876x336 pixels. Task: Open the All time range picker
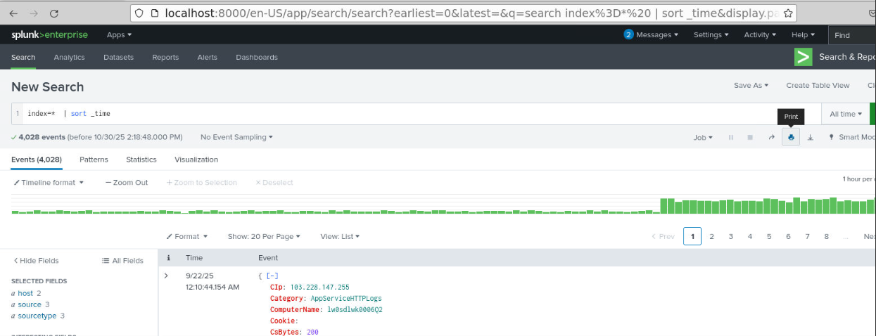845,114
